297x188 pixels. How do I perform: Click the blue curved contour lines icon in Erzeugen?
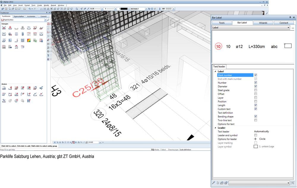click(23, 40)
